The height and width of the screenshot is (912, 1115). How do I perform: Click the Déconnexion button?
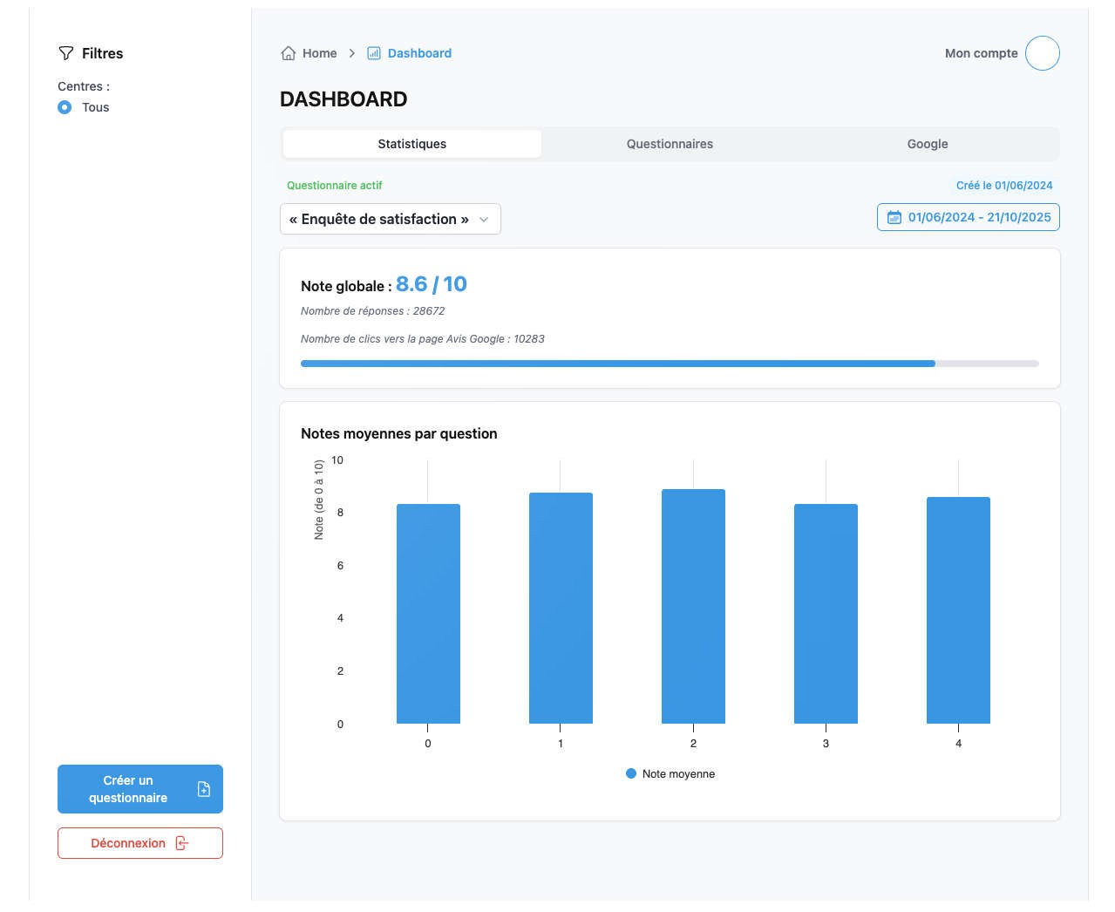click(127, 843)
